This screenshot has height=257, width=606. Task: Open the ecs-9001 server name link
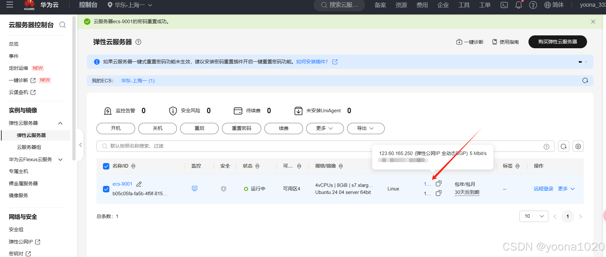point(123,184)
